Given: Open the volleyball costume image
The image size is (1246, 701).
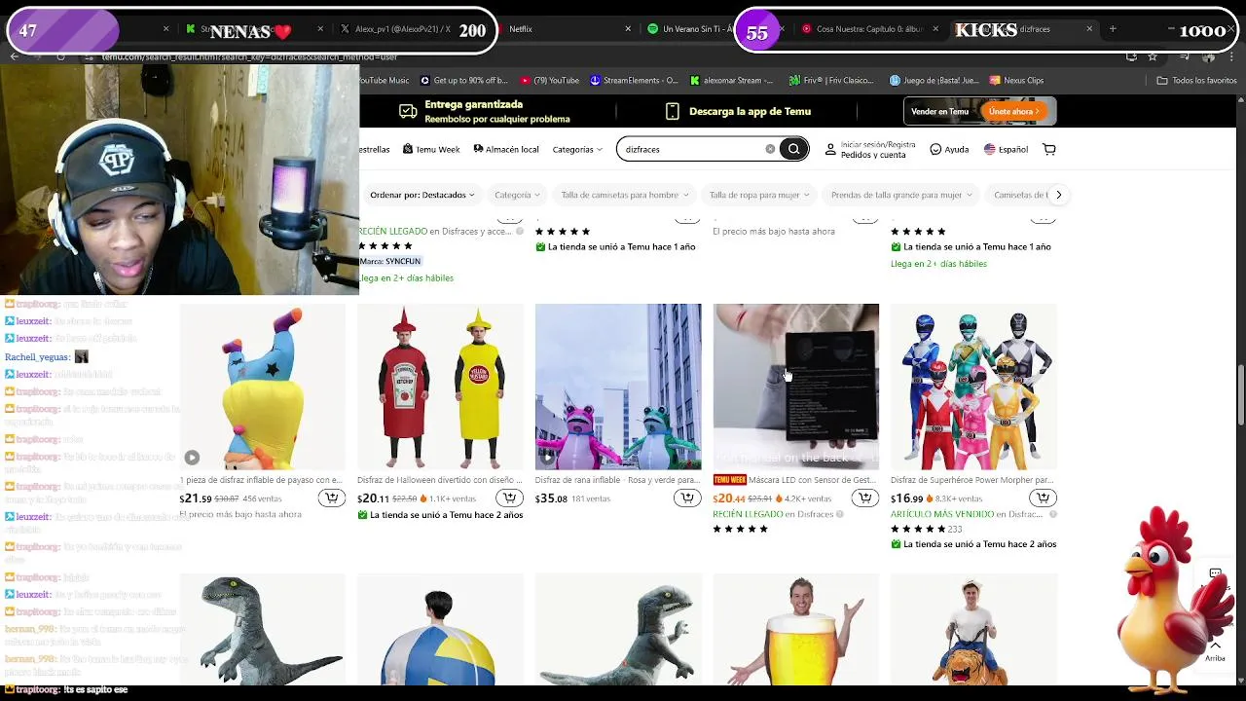Looking at the screenshot, I should coord(440,629).
